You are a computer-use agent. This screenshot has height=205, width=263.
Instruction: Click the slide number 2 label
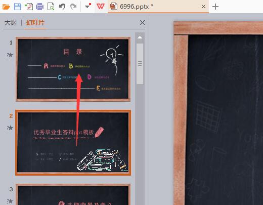pyautogui.click(x=11, y=116)
